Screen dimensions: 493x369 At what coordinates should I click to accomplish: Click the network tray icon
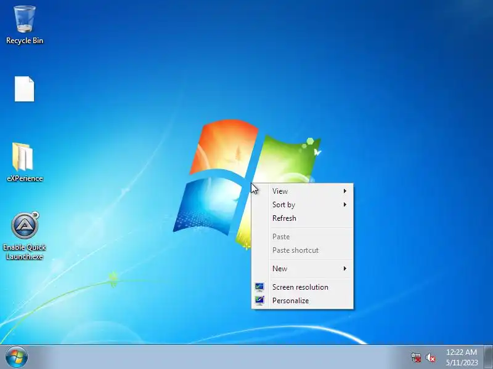416,357
